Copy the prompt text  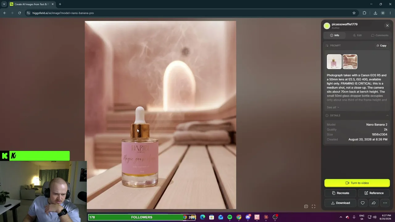tap(381, 46)
